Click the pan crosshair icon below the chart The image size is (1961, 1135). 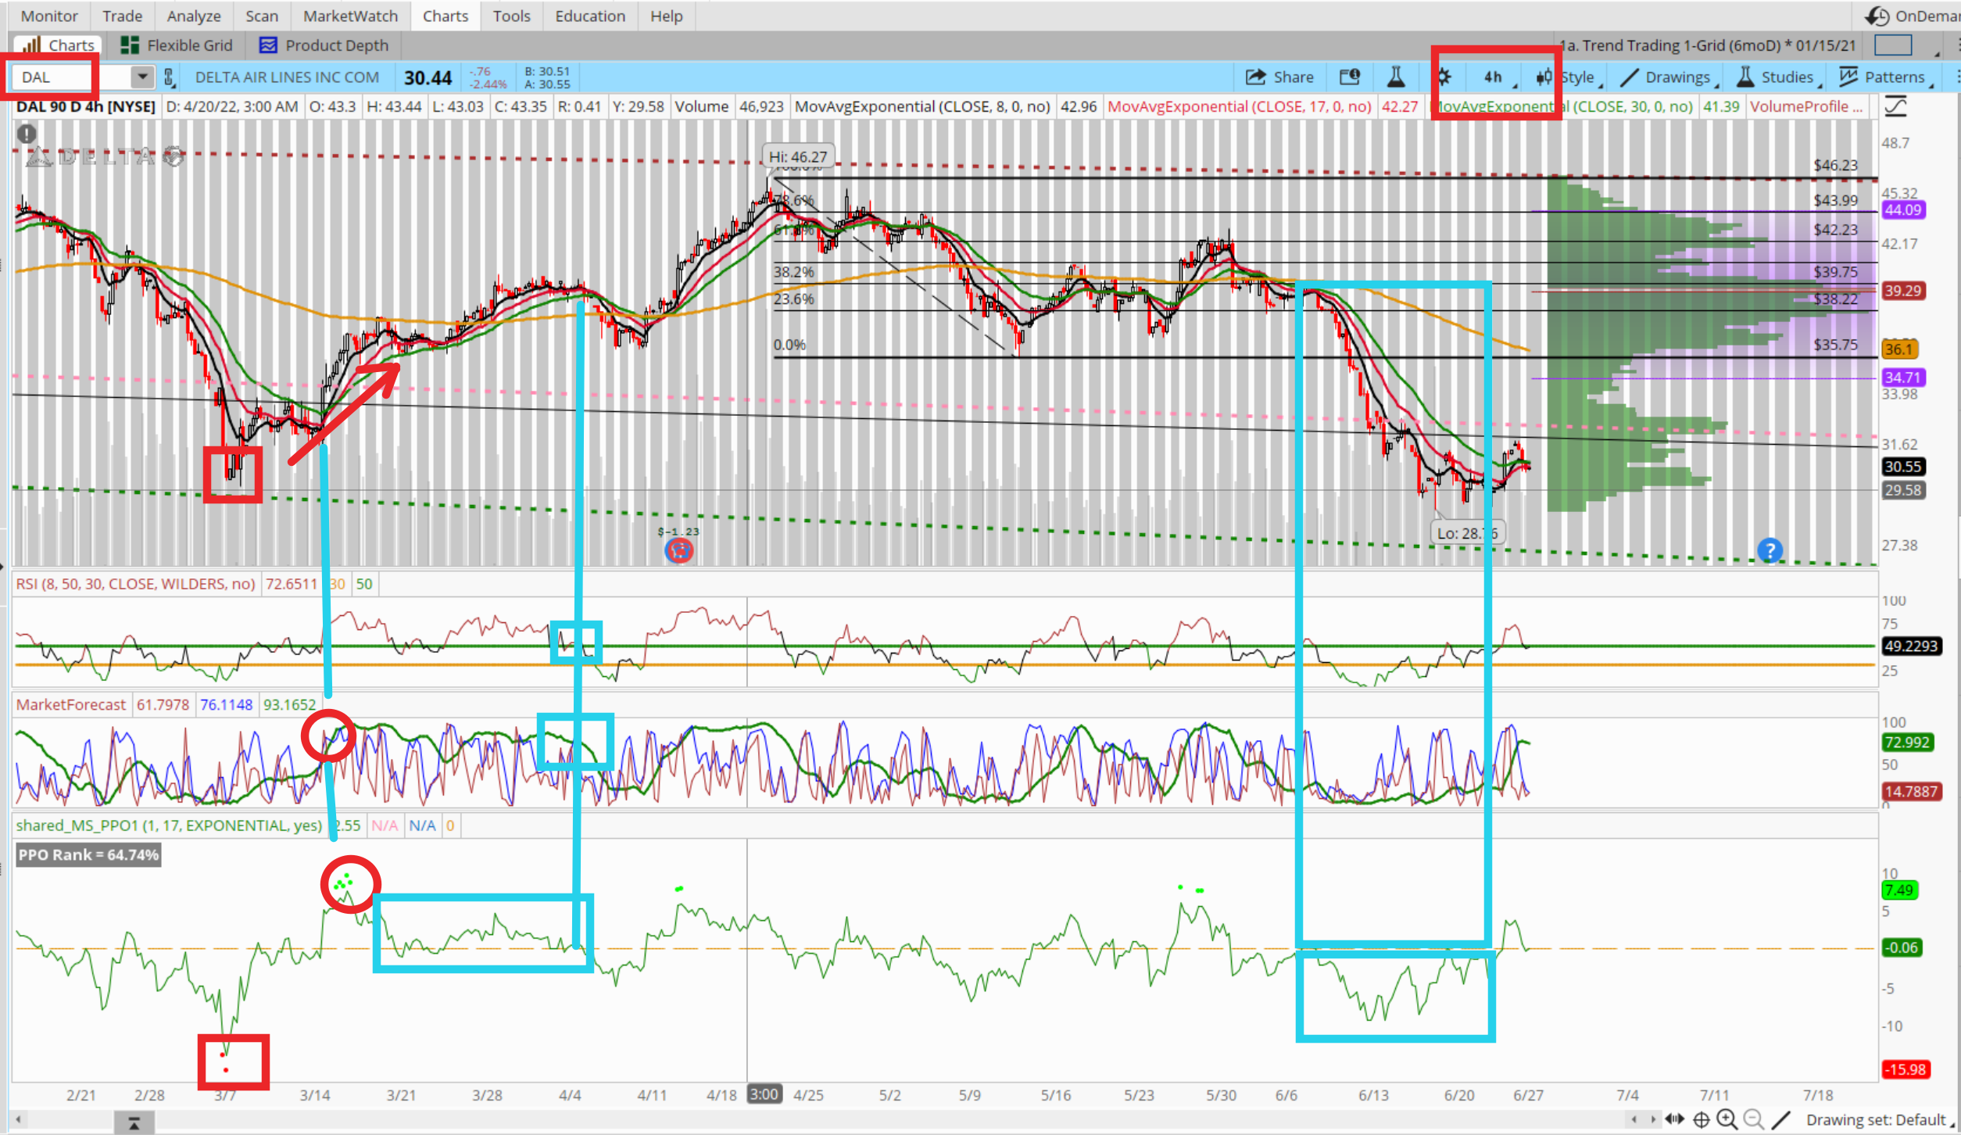[x=1702, y=1119]
